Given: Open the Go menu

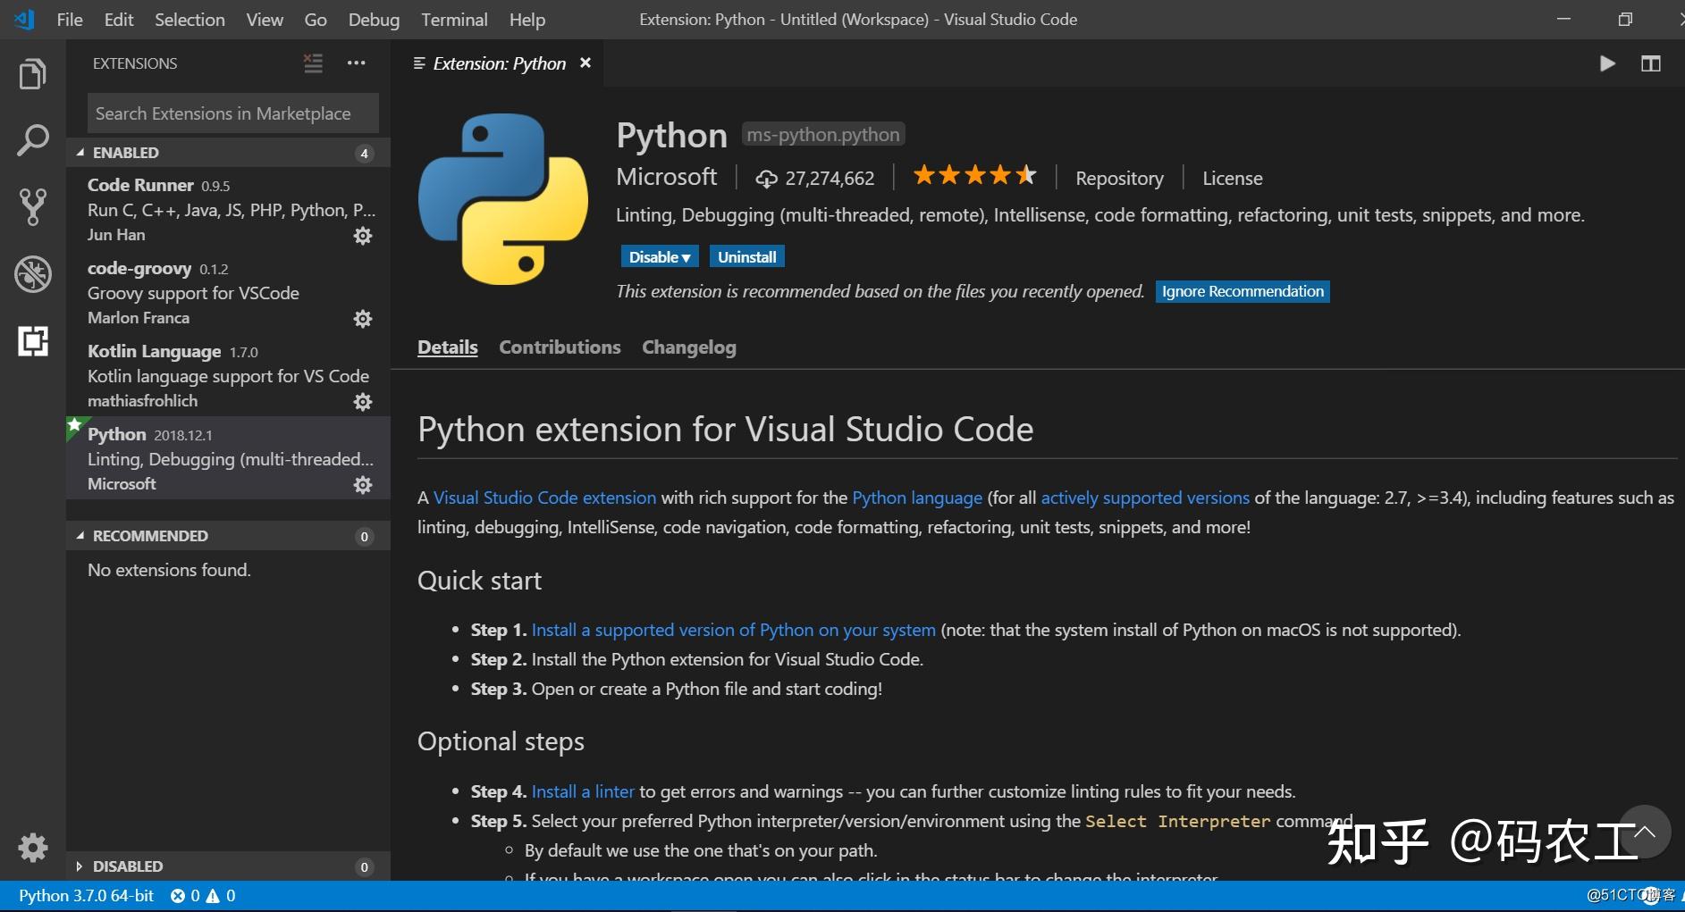Looking at the screenshot, I should click(x=316, y=20).
